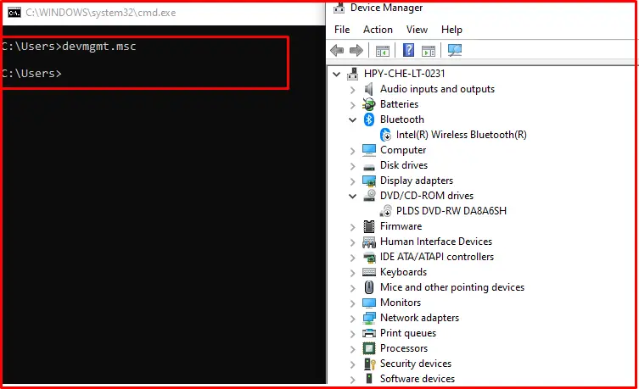Expand the Print queues category
Screen dimensions: 639x389
tap(352, 334)
